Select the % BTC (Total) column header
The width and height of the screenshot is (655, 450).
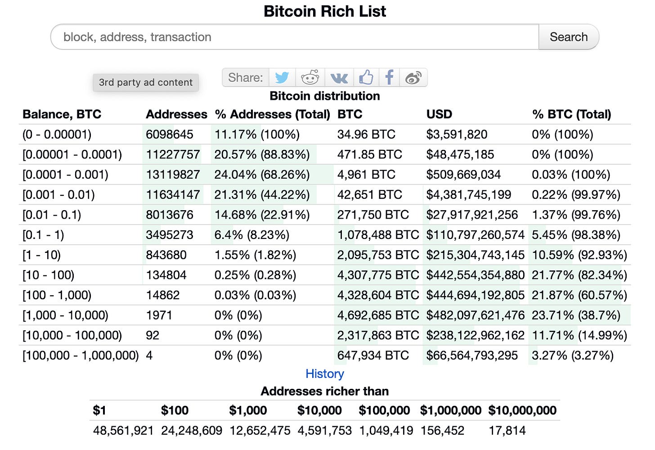point(571,114)
